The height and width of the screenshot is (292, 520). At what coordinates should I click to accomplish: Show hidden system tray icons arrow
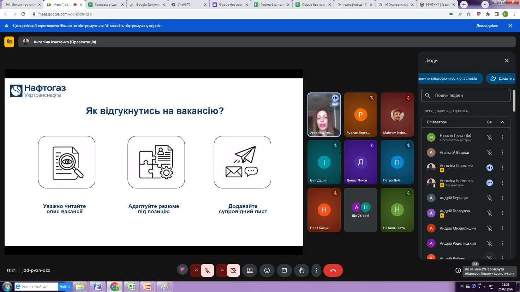pyautogui.click(x=485, y=286)
